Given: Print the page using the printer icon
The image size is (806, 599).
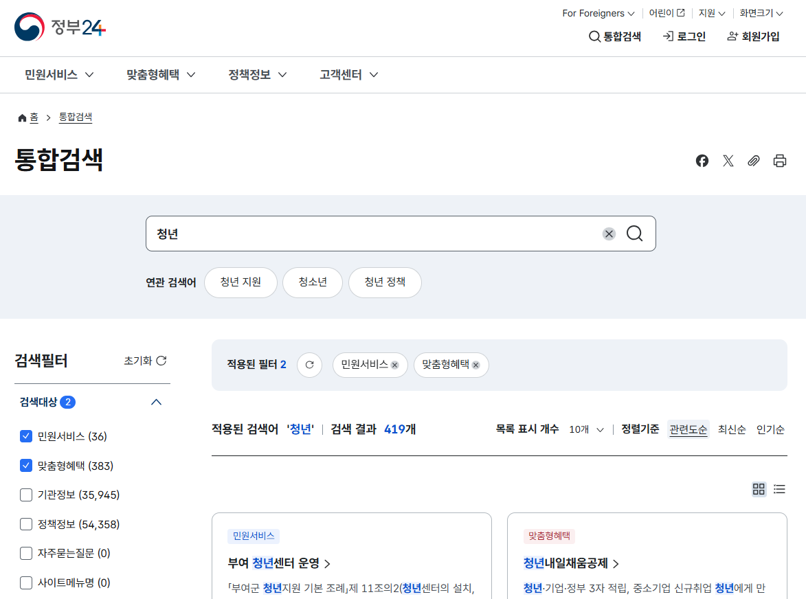Looking at the screenshot, I should point(779,160).
